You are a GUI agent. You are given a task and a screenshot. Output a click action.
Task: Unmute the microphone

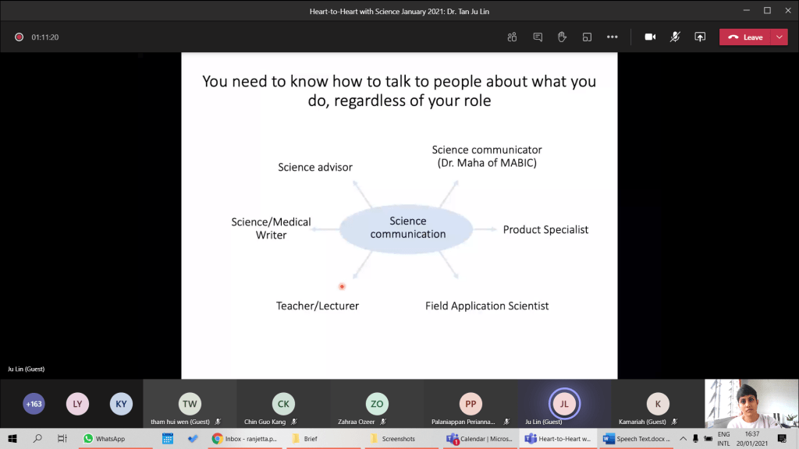click(675, 37)
